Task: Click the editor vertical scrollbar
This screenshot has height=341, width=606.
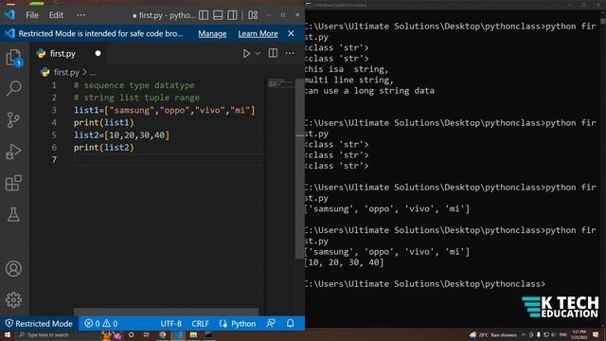Action: (x=300, y=169)
